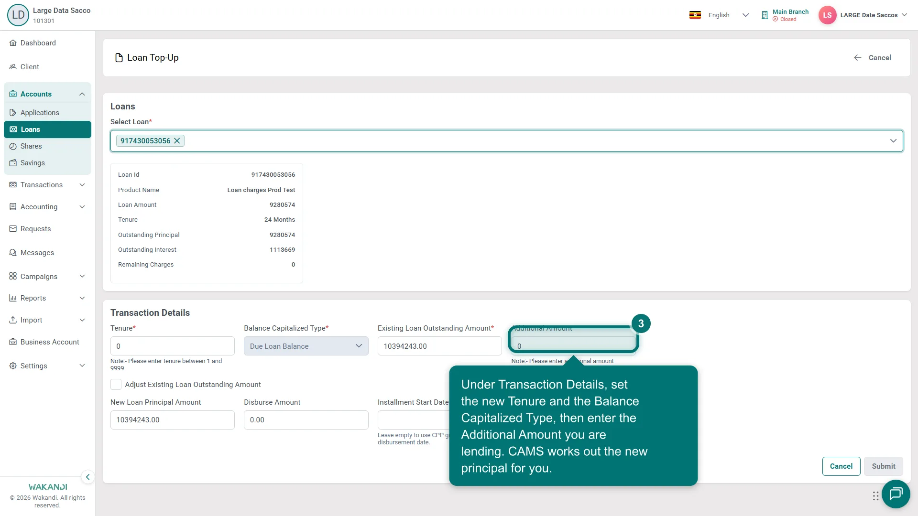The image size is (918, 516).
Task: Select Loans in the Accounts submenu
Action: pyautogui.click(x=47, y=129)
